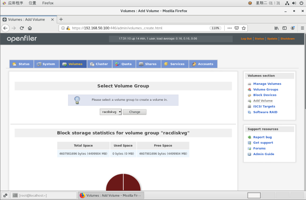Viewport: 306px width, 200px height.
Task: Click the Log Out link
Action: click(x=246, y=38)
